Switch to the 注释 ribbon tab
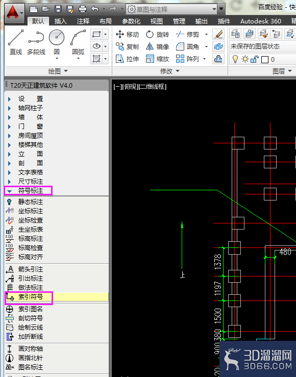The image size is (296, 377). pos(83,21)
